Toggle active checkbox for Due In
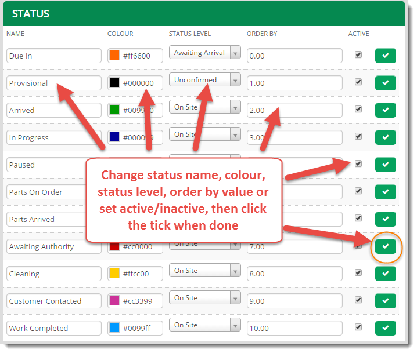This screenshot has height=353, width=417. point(358,54)
